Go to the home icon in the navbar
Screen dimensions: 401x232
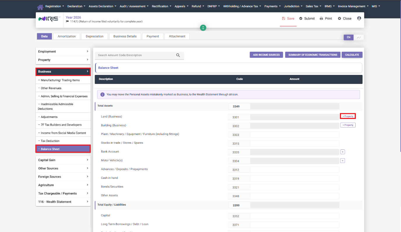coord(40,7)
